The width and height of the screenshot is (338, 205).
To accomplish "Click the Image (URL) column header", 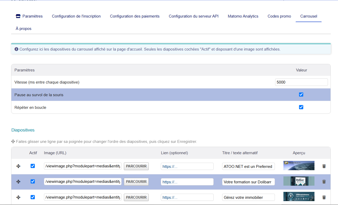I will 55,153.
